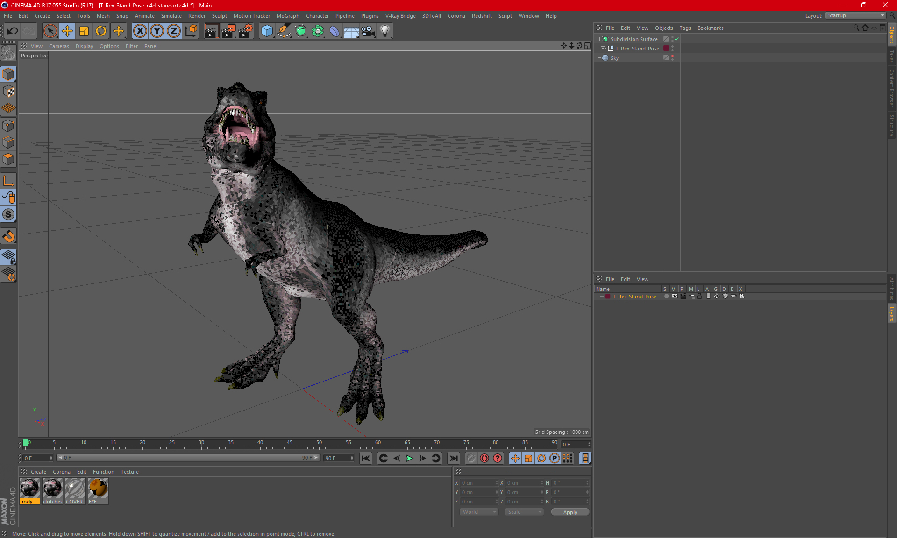Viewport: 897px width, 538px height.
Task: Open the Scale mode dropdown
Action: pos(524,512)
